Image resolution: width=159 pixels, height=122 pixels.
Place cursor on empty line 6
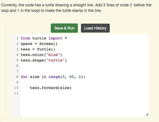coord(84,66)
